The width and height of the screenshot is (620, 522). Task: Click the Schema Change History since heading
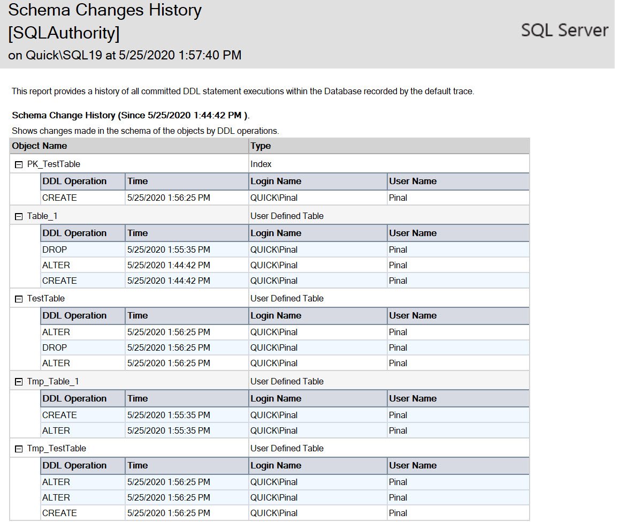point(131,115)
